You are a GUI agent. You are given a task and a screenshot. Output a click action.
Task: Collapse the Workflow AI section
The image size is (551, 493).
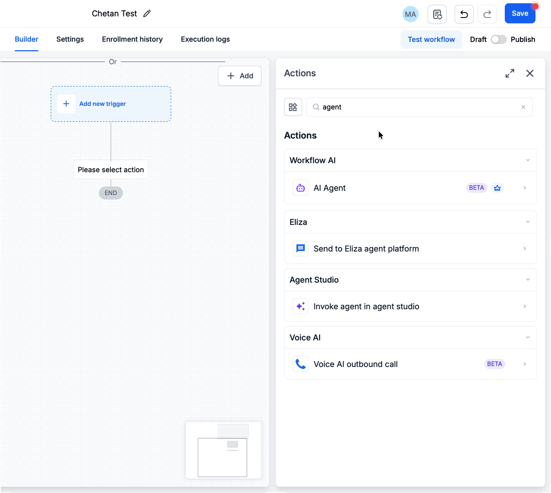(x=528, y=160)
